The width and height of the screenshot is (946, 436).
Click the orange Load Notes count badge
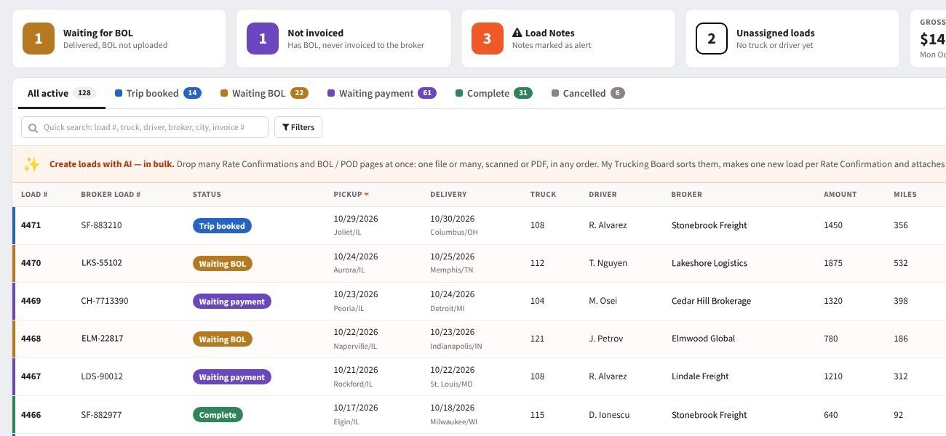487,39
